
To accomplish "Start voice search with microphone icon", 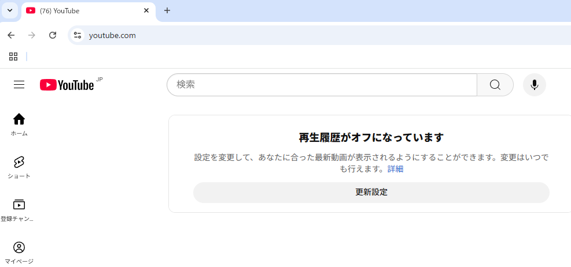I will point(534,85).
